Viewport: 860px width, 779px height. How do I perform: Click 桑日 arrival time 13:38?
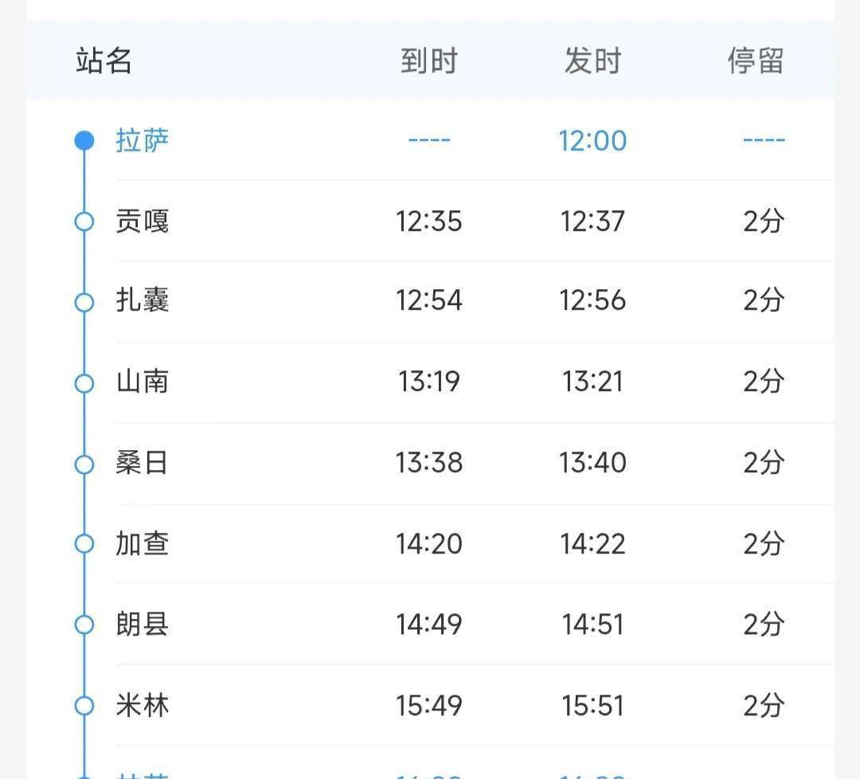[429, 463]
